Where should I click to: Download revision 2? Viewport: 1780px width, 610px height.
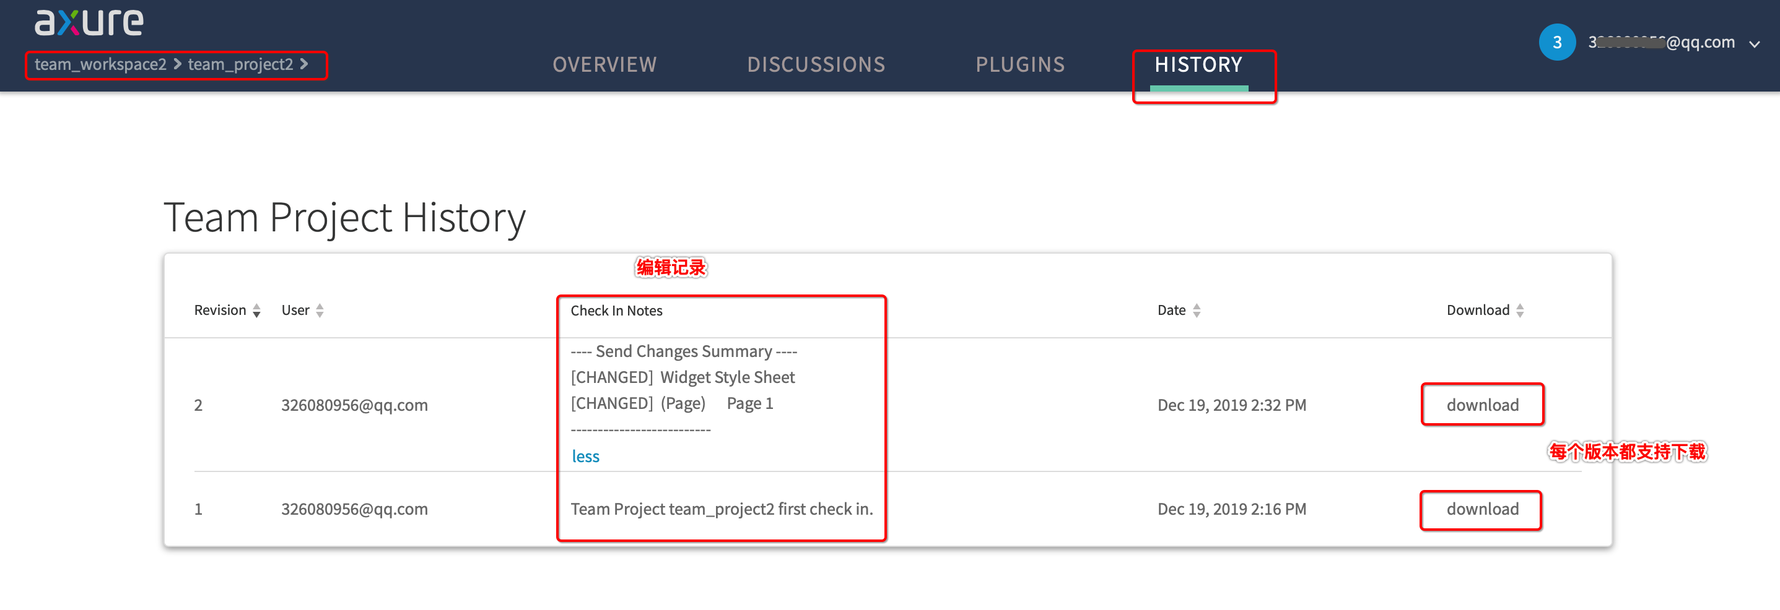(1483, 405)
